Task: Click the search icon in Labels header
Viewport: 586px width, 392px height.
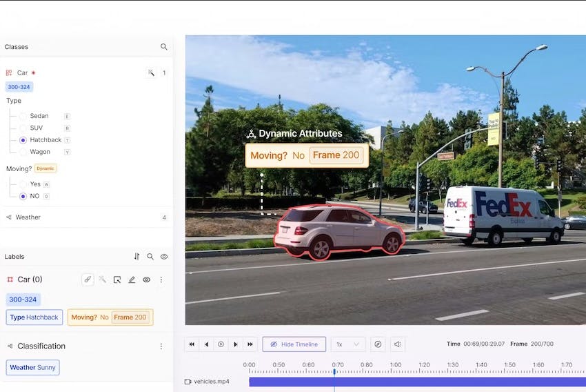Action: point(150,257)
